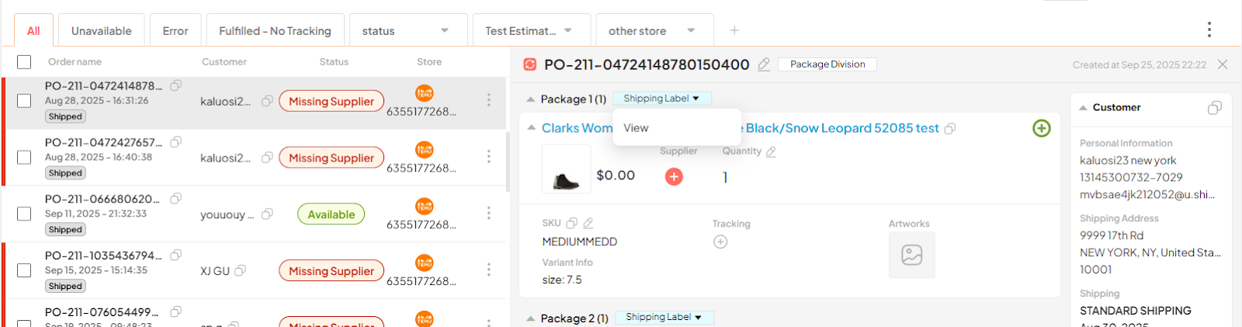Switch to the Unavailable tab
The image size is (1242, 327).
(101, 31)
